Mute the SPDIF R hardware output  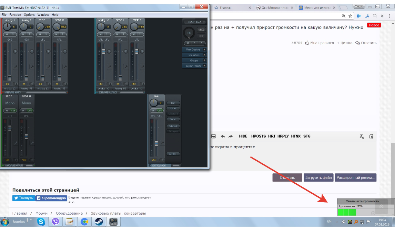point(23,111)
